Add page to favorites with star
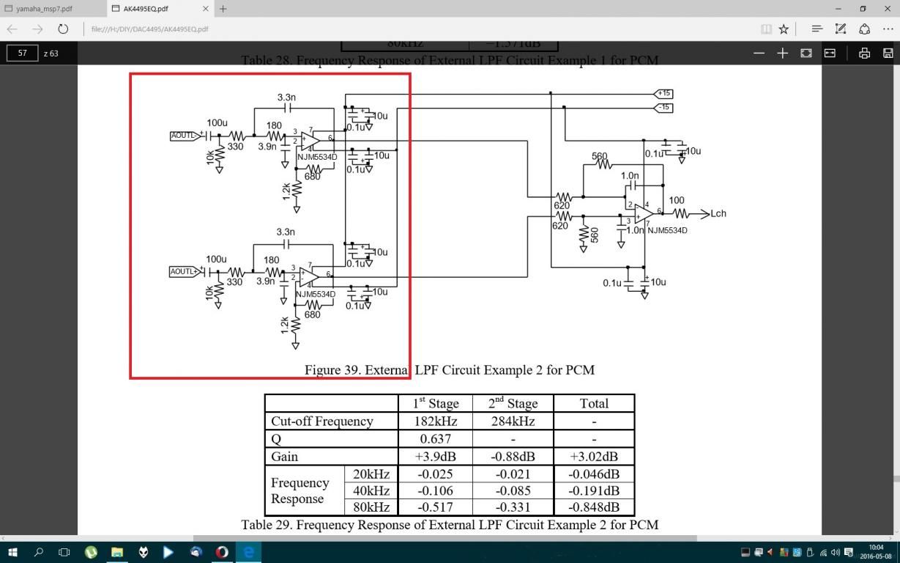The width and height of the screenshot is (900, 563). [x=784, y=29]
